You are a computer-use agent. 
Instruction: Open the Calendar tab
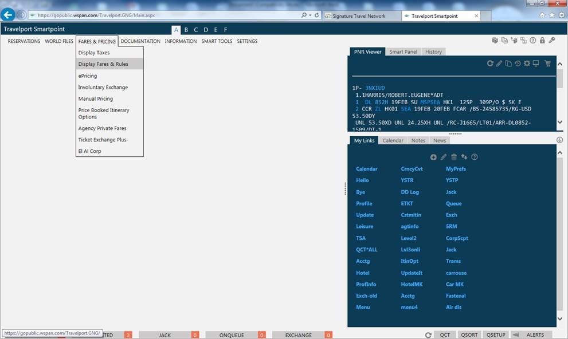coord(393,140)
